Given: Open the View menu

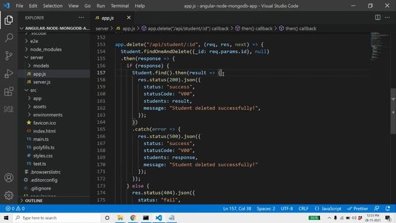Looking at the screenshot, I should pyautogui.click(x=73, y=6).
